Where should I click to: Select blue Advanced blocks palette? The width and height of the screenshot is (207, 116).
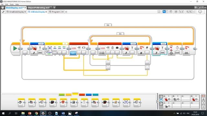[89, 94]
